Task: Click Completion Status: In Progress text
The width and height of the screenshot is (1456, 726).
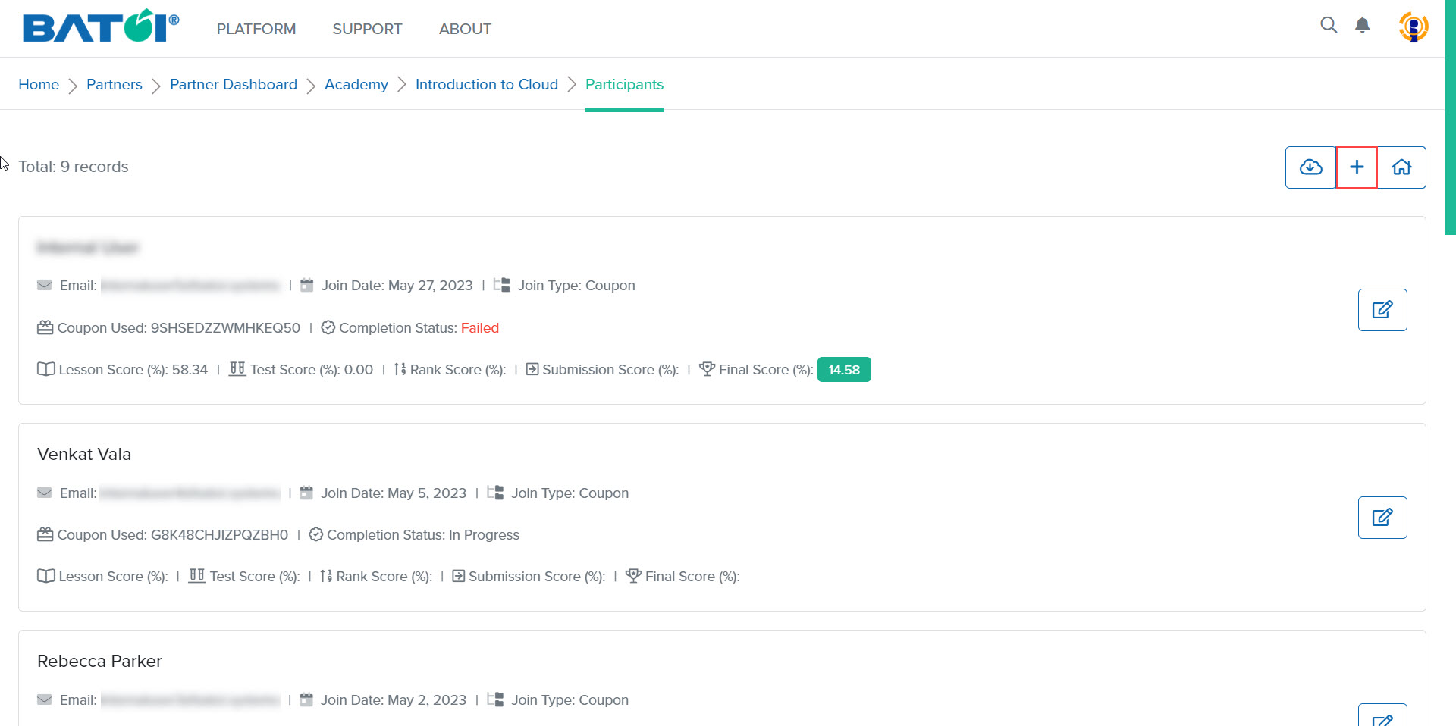Action: [x=423, y=534]
